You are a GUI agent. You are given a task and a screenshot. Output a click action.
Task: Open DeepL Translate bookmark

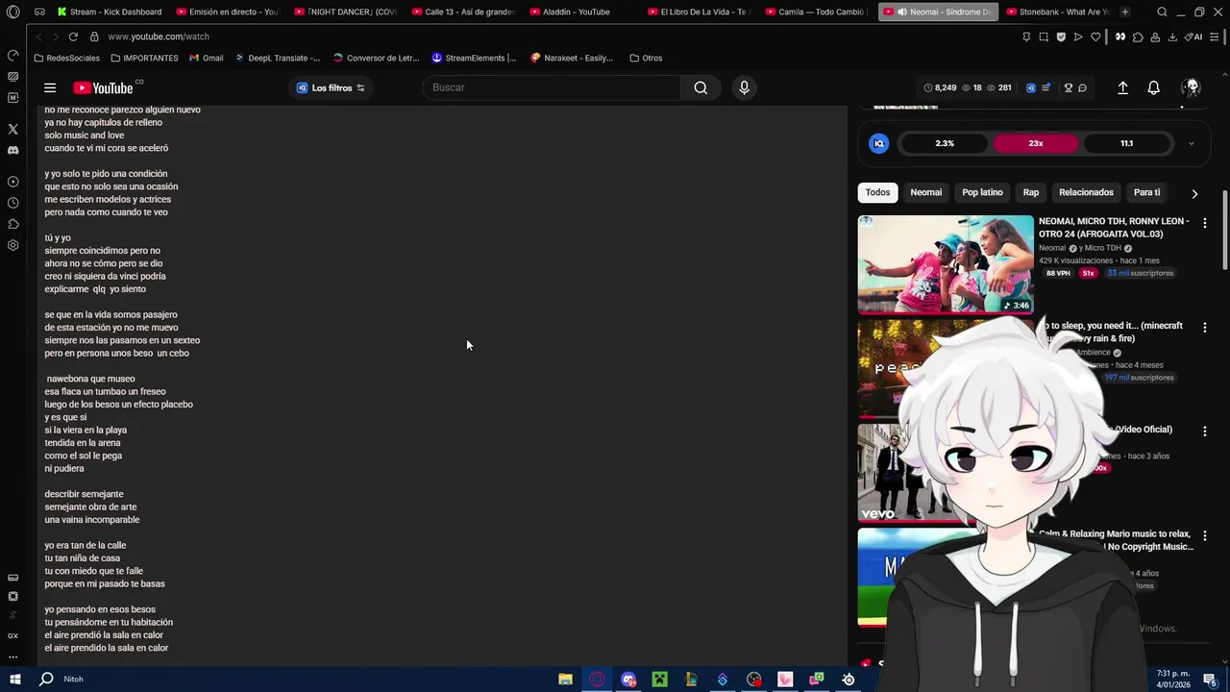[278, 58]
